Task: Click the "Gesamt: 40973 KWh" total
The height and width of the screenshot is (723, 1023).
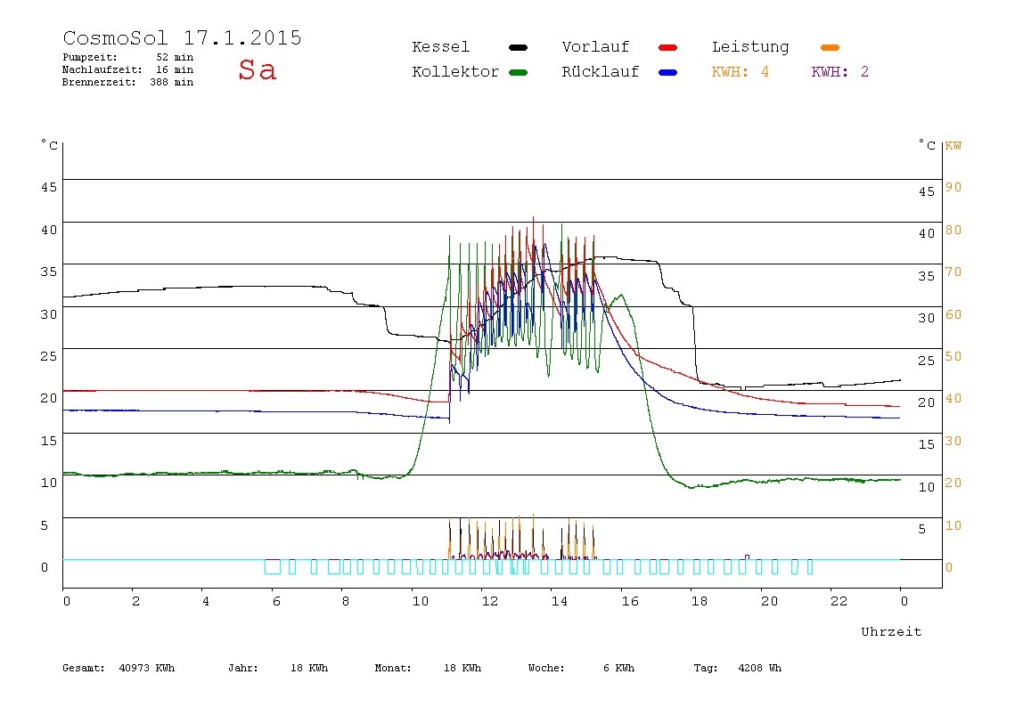Action: [x=119, y=668]
